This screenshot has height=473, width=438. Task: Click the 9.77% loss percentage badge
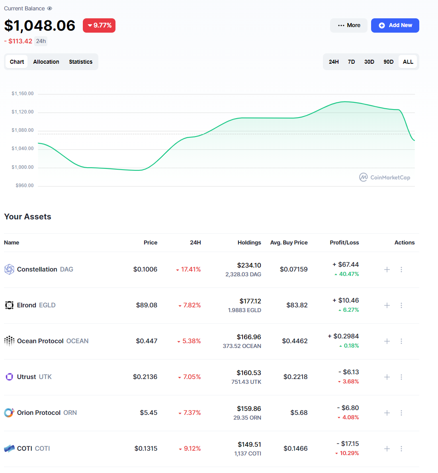99,25
